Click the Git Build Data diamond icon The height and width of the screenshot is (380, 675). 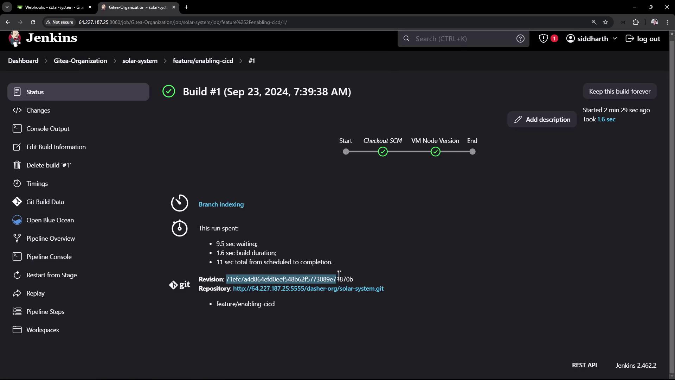pyautogui.click(x=17, y=202)
